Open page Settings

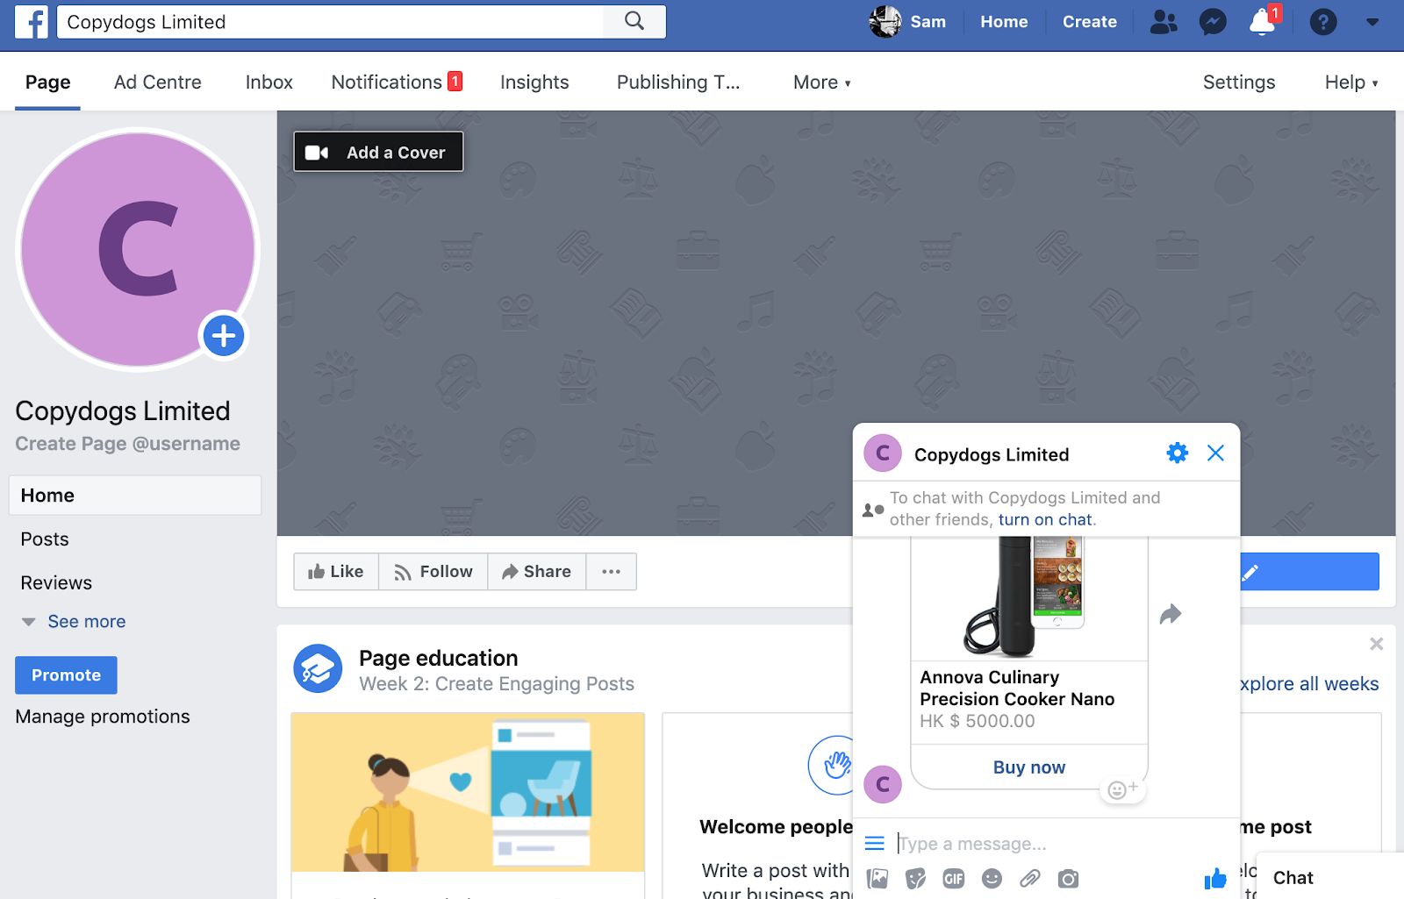(x=1239, y=82)
